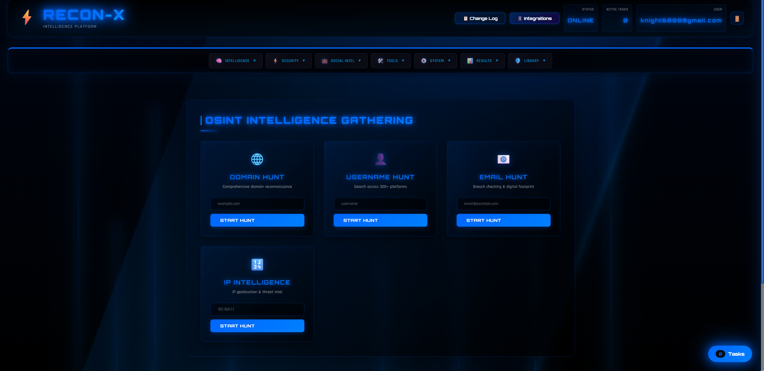
Task: Expand the Security dropdown menu
Action: pos(289,61)
